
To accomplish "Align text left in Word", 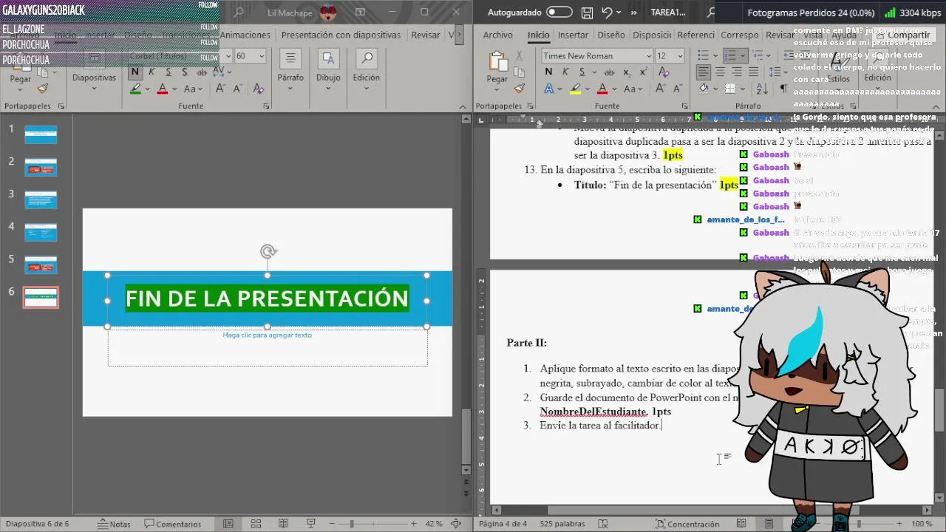I will point(703,72).
